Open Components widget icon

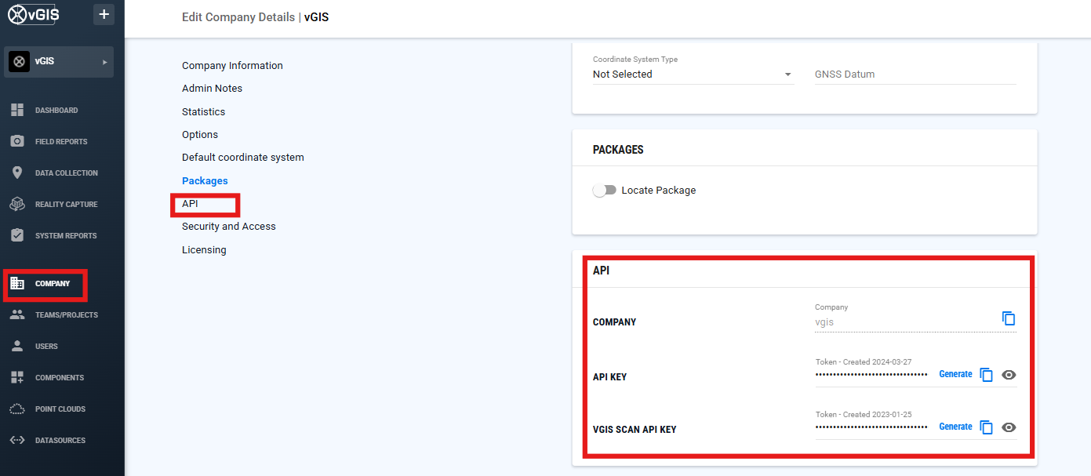(17, 377)
